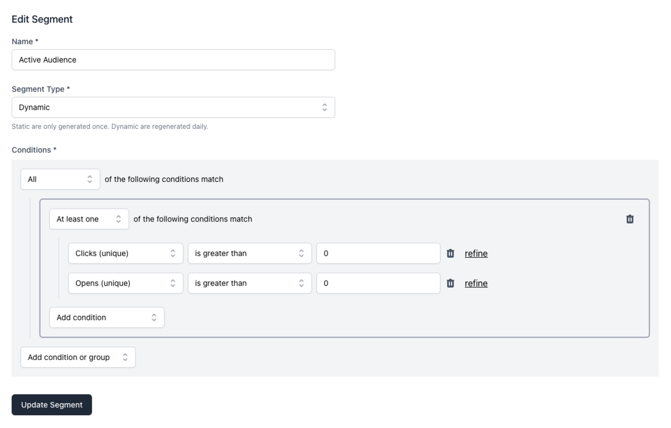This screenshot has height=428, width=671.
Task: Click the 'Edit Segment' heading
Action: (42, 20)
